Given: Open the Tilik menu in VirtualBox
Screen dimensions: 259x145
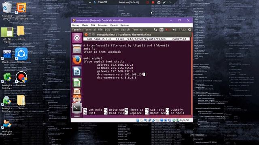Looking at the screenshot, I should tap(93, 25).
